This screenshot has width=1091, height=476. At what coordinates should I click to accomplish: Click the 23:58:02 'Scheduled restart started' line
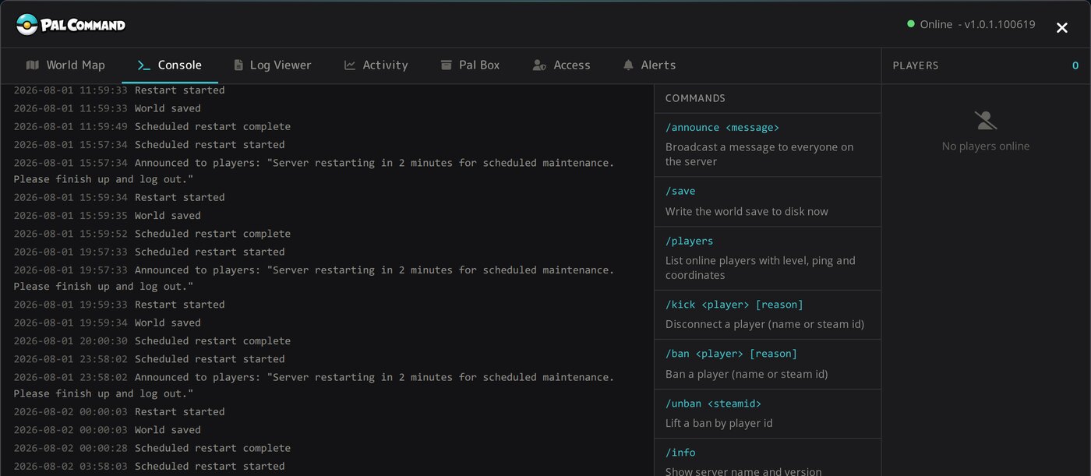(149, 359)
